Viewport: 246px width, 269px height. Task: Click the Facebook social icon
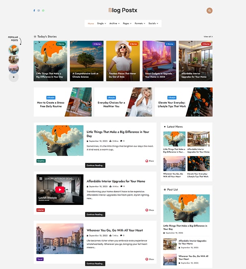[34, 11]
